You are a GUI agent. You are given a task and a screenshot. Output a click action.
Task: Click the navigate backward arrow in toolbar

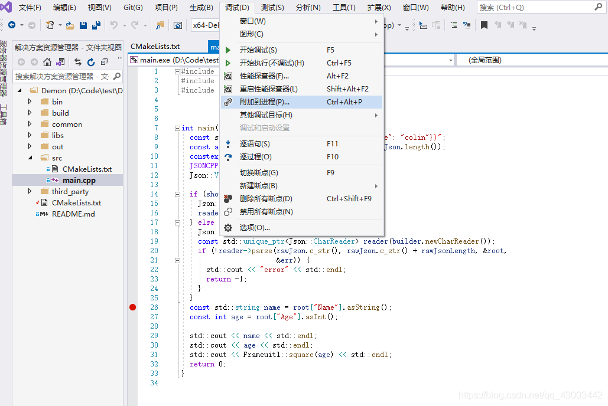(x=12, y=25)
